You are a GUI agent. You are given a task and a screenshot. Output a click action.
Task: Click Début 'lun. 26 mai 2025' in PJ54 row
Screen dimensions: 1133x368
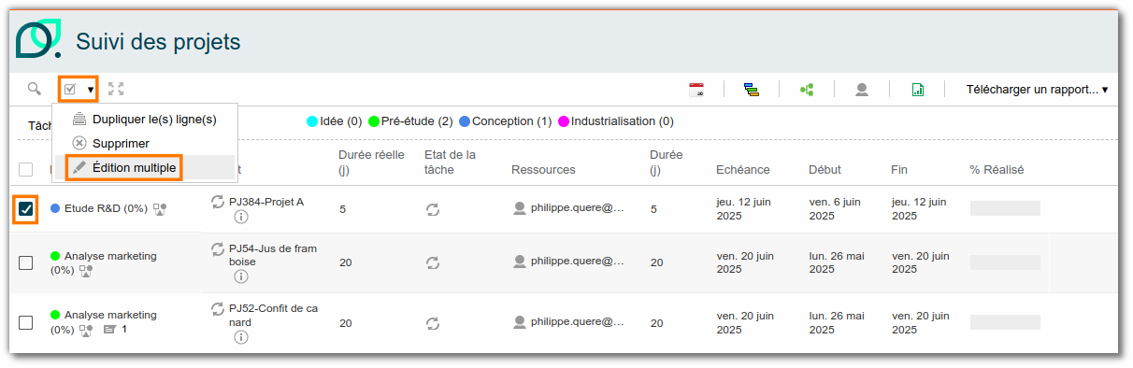click(838, 262)
